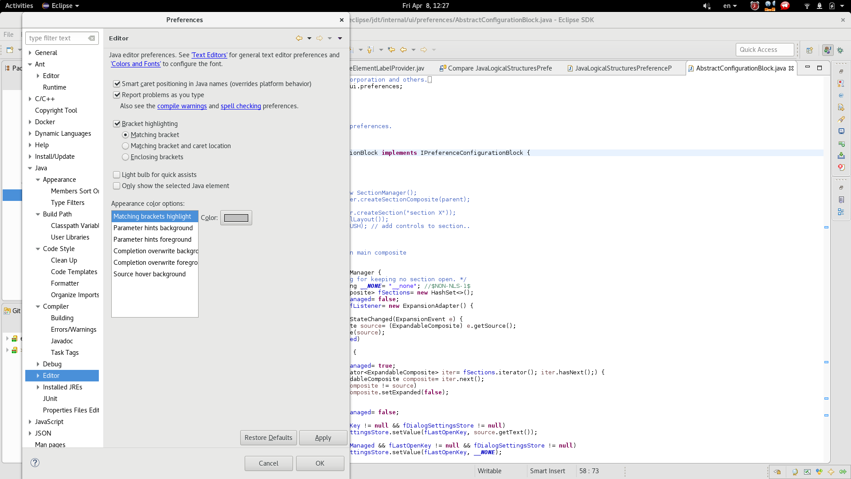Clear the filter text field
The width and height of the screenshot is (851, 479).
91,38
